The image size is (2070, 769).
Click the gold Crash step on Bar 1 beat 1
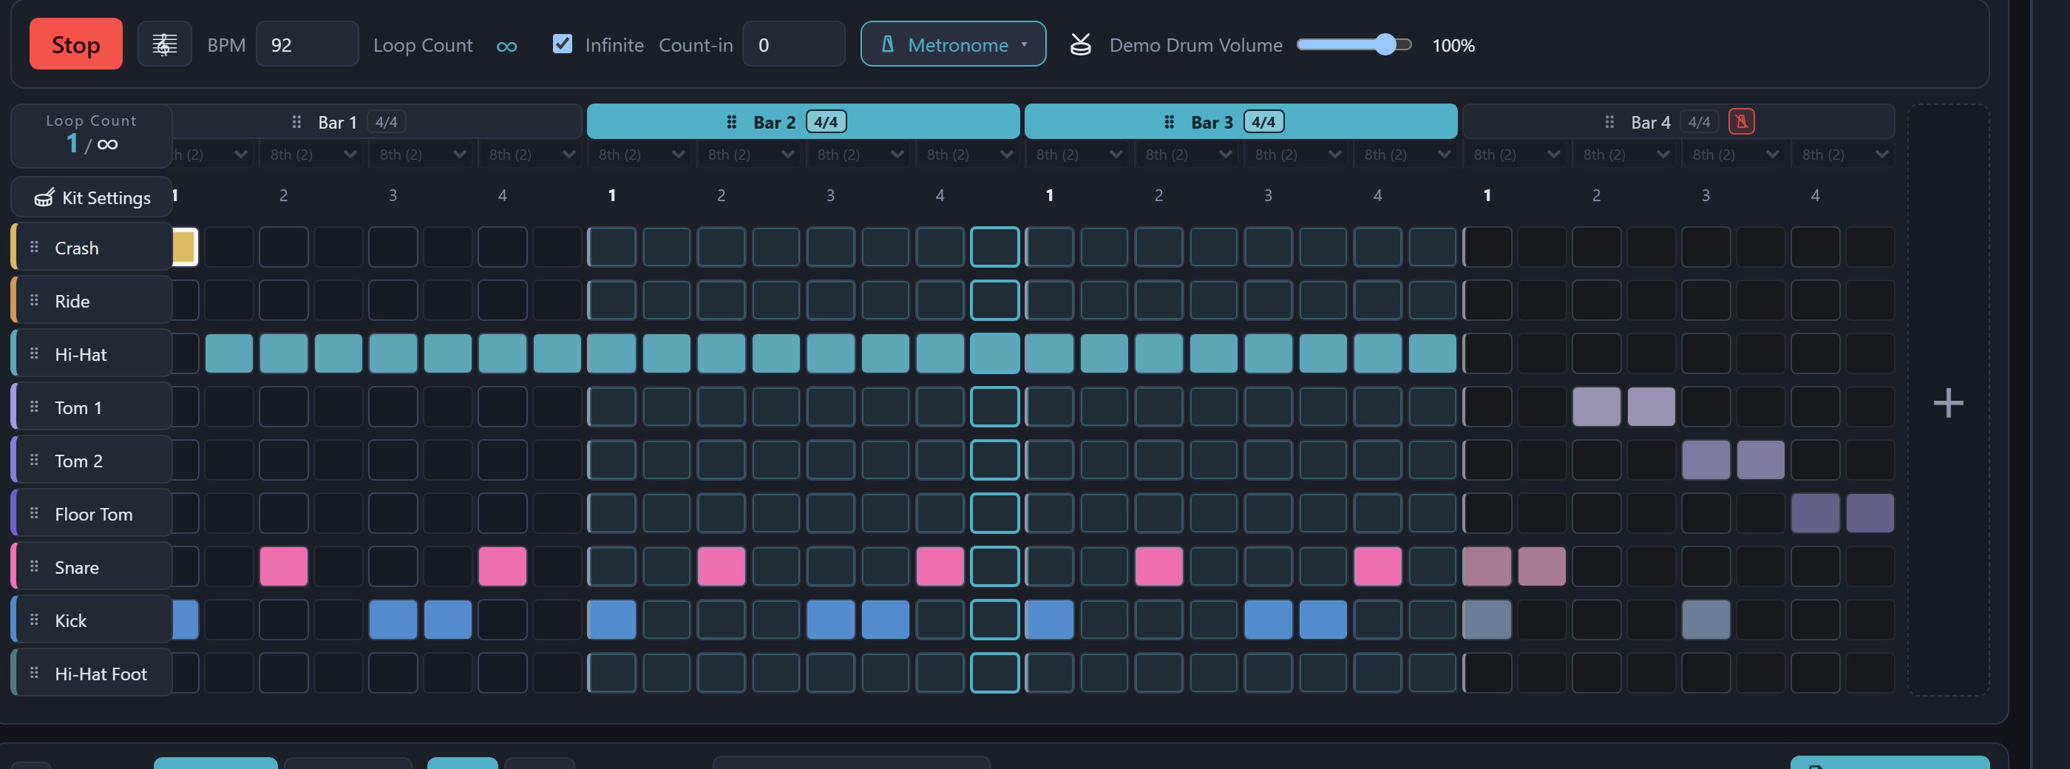point(185,247)
